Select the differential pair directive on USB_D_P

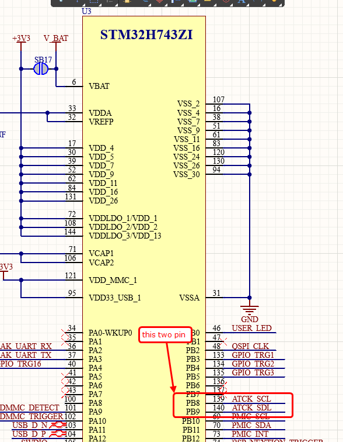pos(58,434)
